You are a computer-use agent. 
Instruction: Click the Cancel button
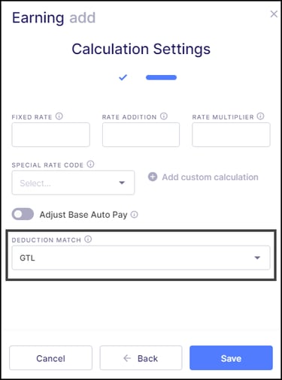[50, 358]
